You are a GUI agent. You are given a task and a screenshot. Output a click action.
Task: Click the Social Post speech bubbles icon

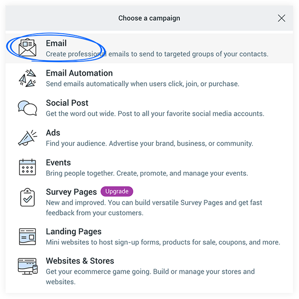(27, 108)
